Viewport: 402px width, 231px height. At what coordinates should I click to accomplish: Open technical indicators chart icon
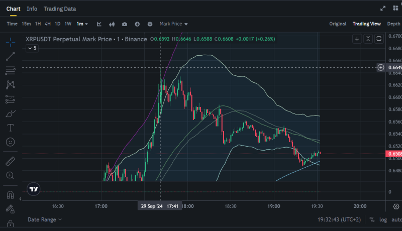click(99, 24)
